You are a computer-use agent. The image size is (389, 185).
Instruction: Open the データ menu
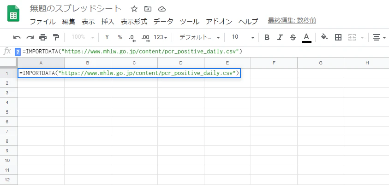[x=163, y=22]
